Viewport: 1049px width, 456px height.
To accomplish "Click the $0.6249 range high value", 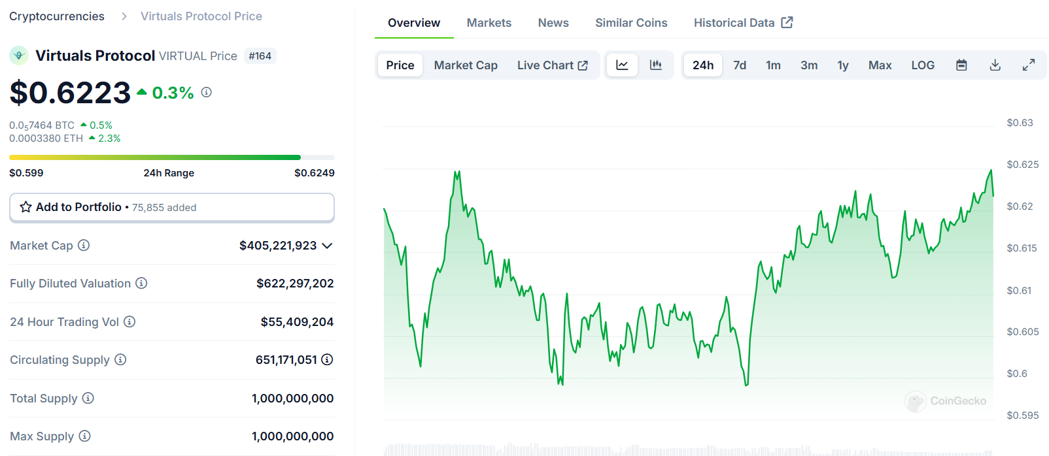I will (x=315, y=173).
